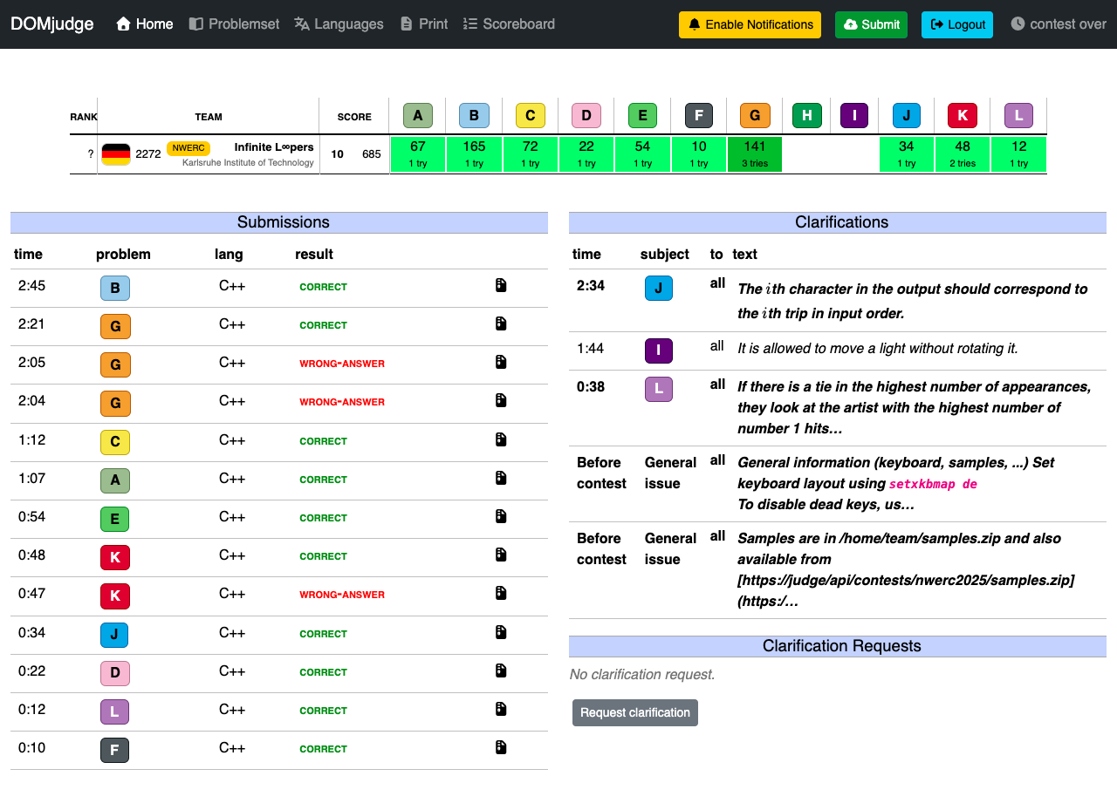1117x810 pixels.
Task: Click problem A badge in scoreboard header
Action: [x=418, y=116]
